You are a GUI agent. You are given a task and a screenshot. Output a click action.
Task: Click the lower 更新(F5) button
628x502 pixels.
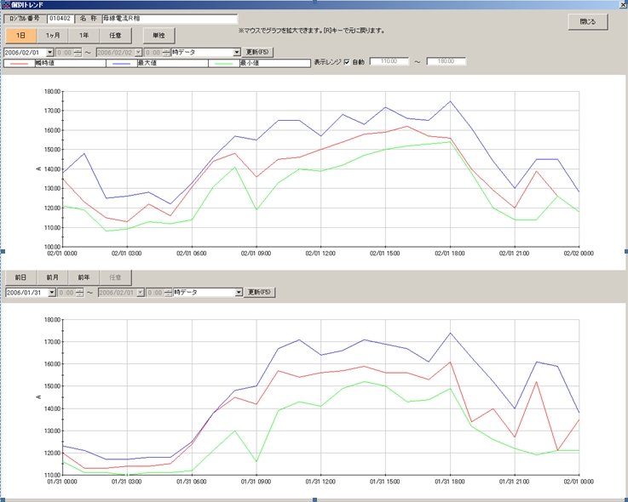coord(259,292)
